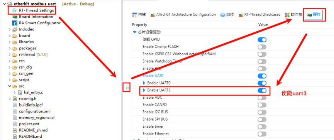The image size is (334, 140).
Task: Click the Property column header
Action: click(x=139, y=25)
